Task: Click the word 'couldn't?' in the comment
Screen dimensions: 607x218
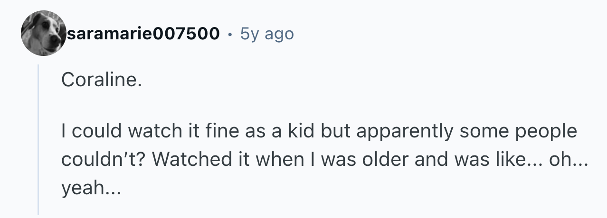Action: (104, 159)
